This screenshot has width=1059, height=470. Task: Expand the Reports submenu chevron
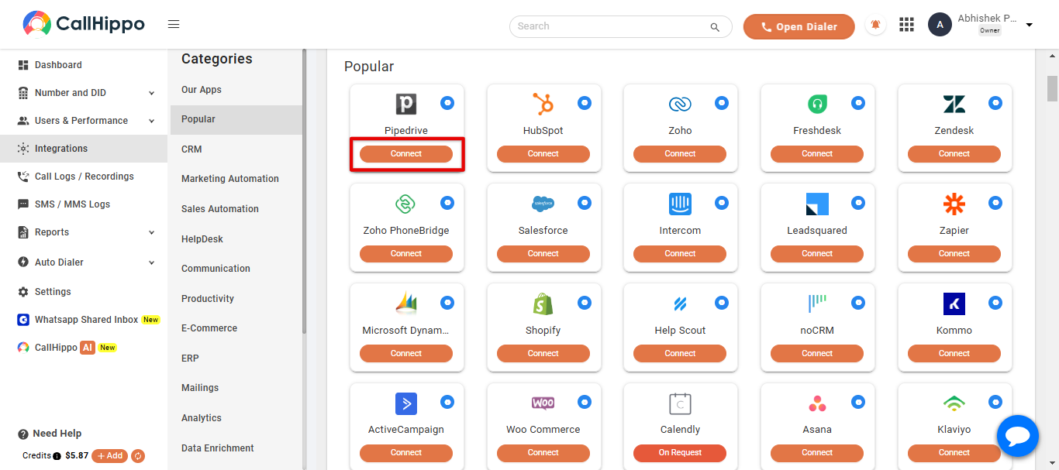[151, 232]
